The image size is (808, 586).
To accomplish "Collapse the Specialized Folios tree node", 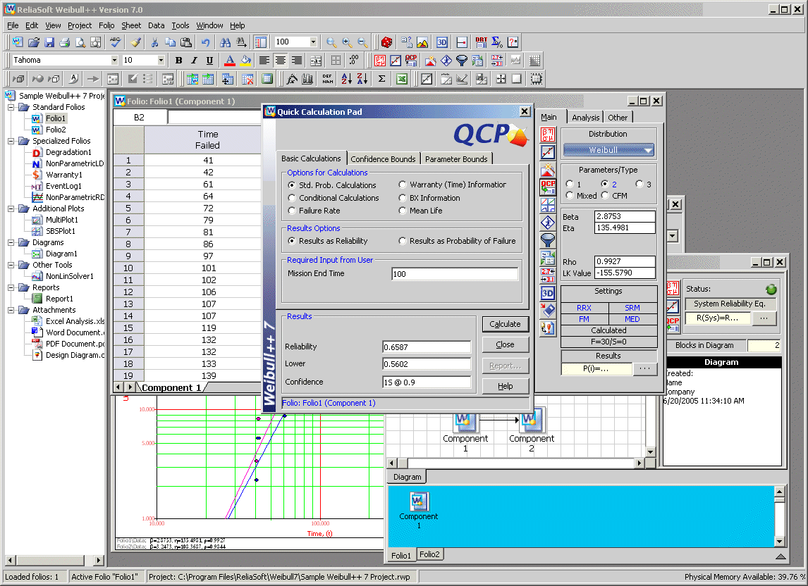I will click(x=11, y=141).
